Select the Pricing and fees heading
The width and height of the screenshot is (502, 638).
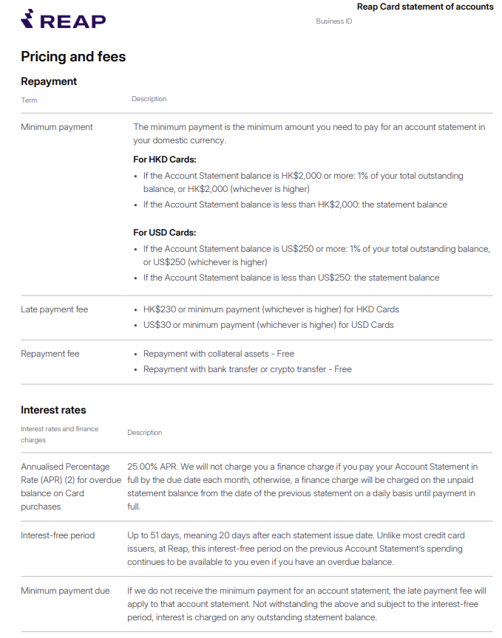pyautogui.click(x=73, y=57)
